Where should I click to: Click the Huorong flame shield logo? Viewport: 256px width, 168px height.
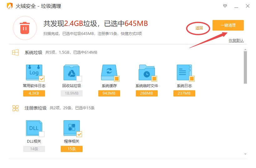point(10,6)
